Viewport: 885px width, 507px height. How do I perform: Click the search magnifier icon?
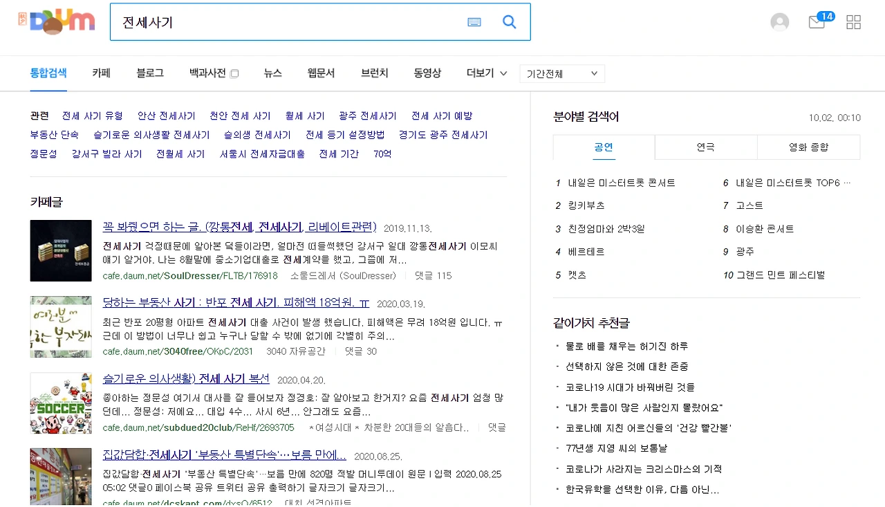coord(510,21)
